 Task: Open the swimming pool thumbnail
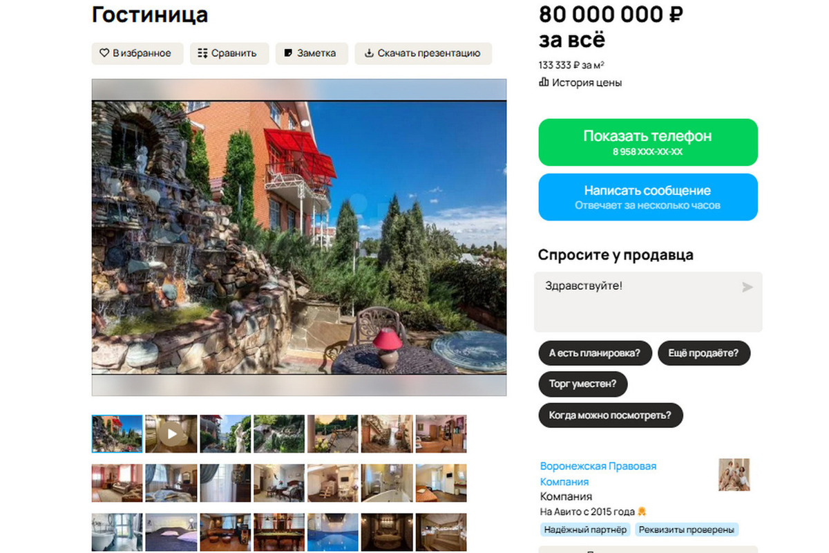(333, 532)
